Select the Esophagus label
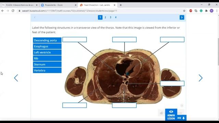Viewport: 219px width, 123px height. (47, 46)
